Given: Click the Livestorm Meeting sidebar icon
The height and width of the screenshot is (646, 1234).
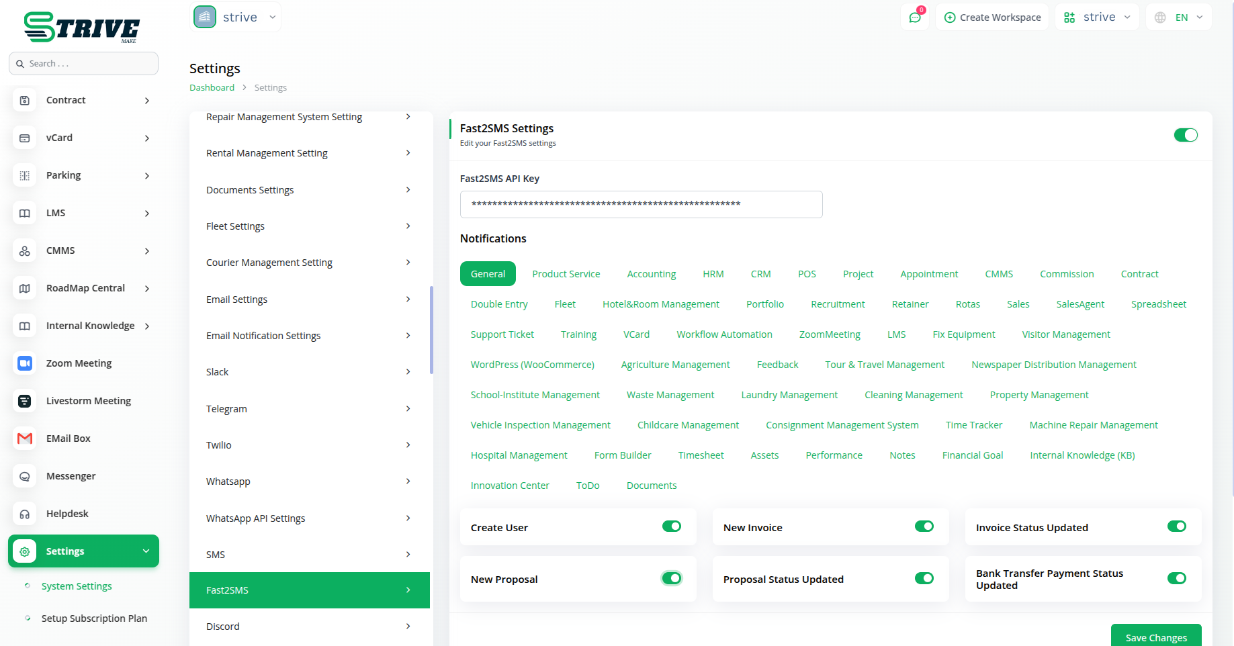Looking at the screenshot, I should click(25, 401).
